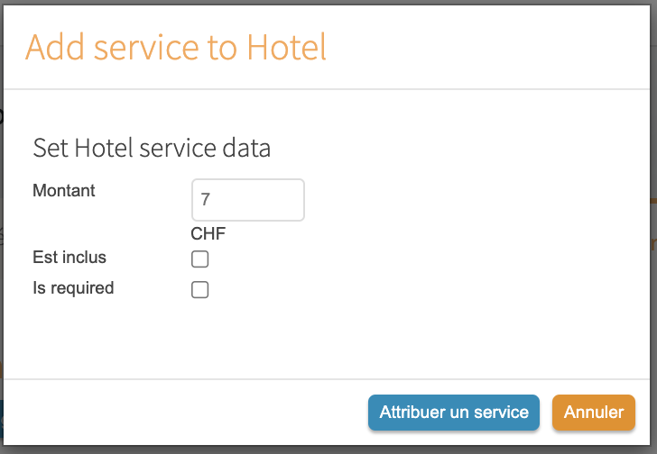This screenshot has width=657, height=454.
Task: Mark the hotel service as required
Action: pos(200,290)
